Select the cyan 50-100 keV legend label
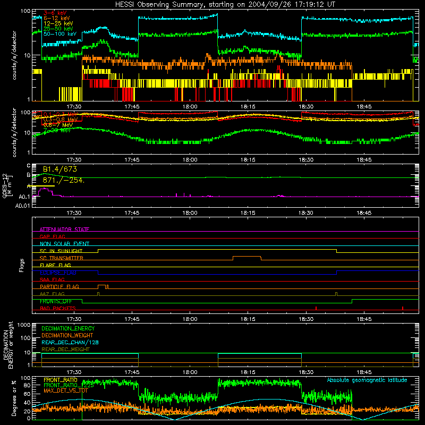The width and height of the screenshot is (425, 425). click(x=59, y=33)
